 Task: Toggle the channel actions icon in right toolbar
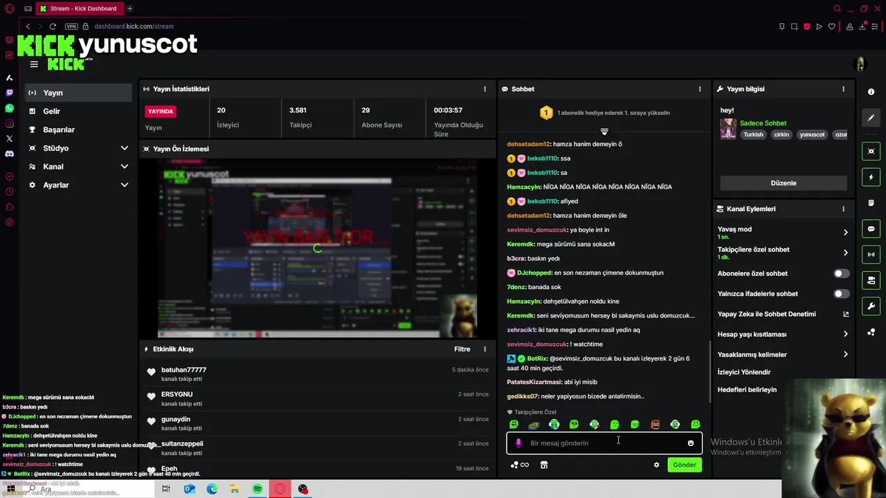(x=871, y=280)
